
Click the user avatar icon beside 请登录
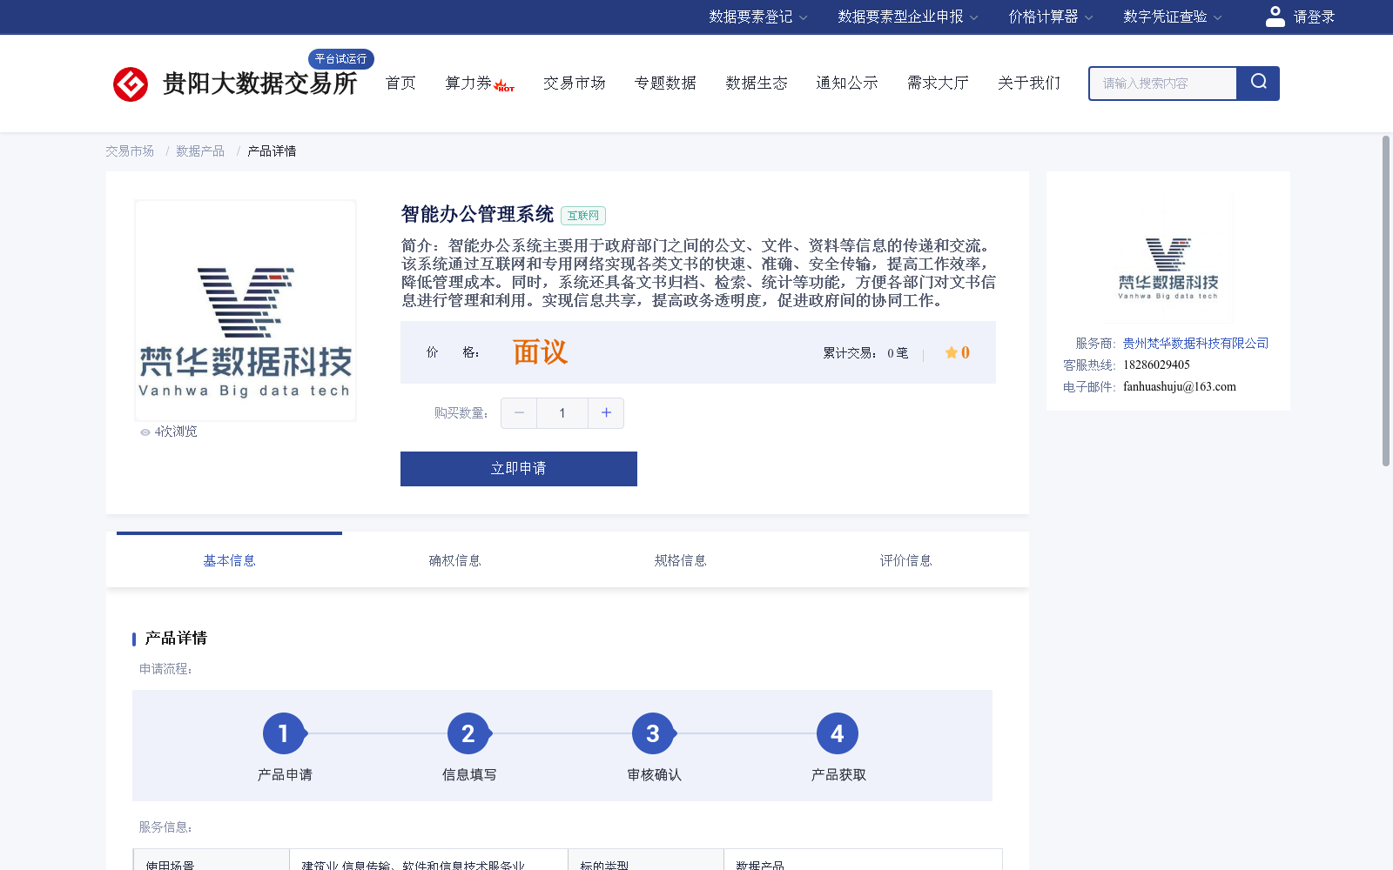point(1275,17)
